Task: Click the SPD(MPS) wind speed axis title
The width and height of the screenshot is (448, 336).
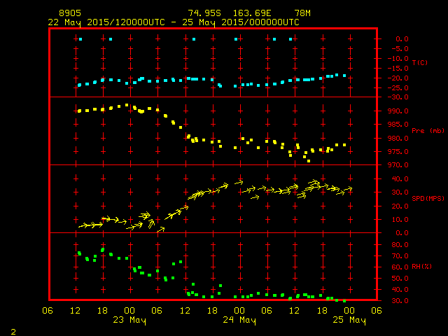Action: (428, 198)
